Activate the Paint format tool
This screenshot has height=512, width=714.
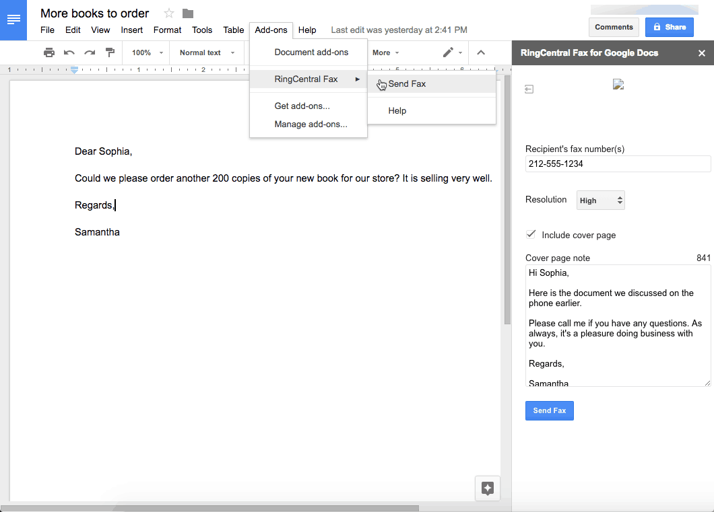click(x=110, y=52)
